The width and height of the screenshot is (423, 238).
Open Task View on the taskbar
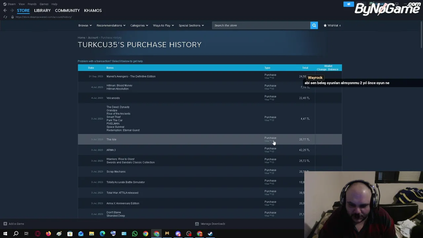point(26,234)
